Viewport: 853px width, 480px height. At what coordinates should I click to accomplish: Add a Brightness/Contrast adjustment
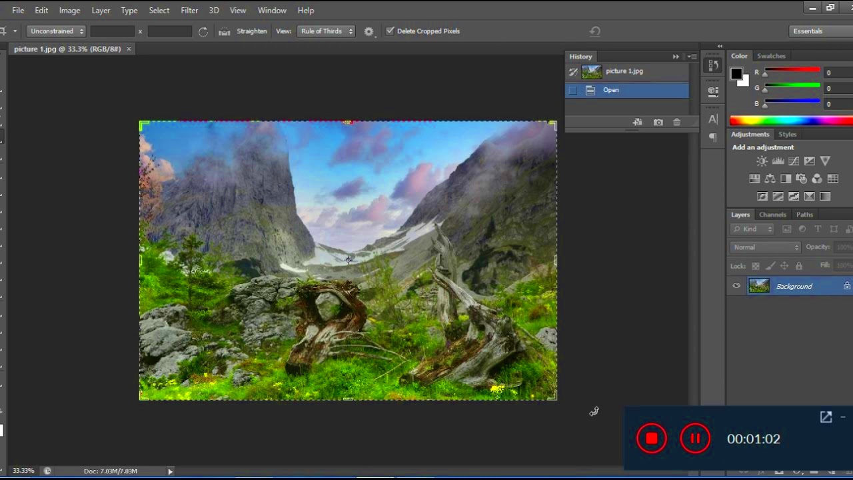click(x=762, y=161)
